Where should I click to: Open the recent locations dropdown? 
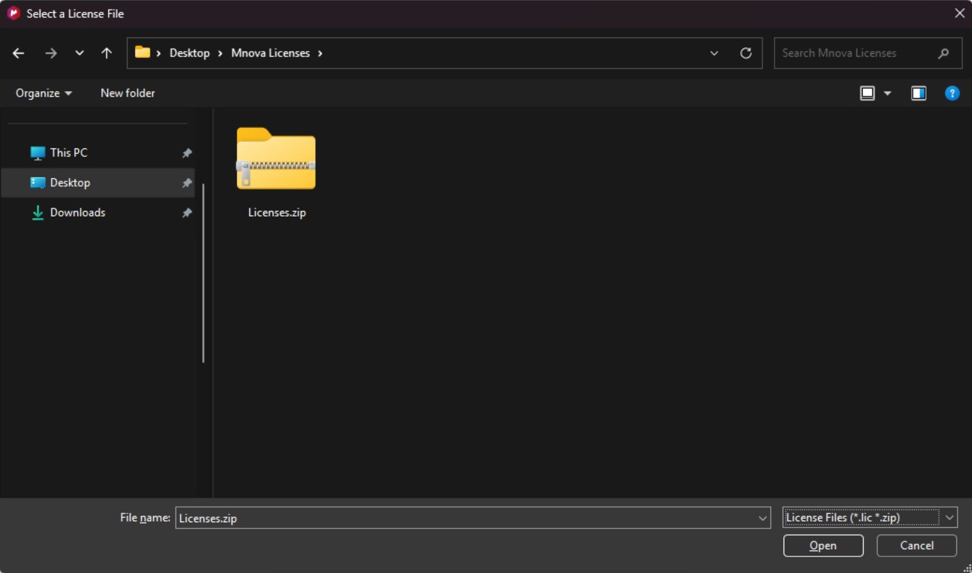(79, 53)
